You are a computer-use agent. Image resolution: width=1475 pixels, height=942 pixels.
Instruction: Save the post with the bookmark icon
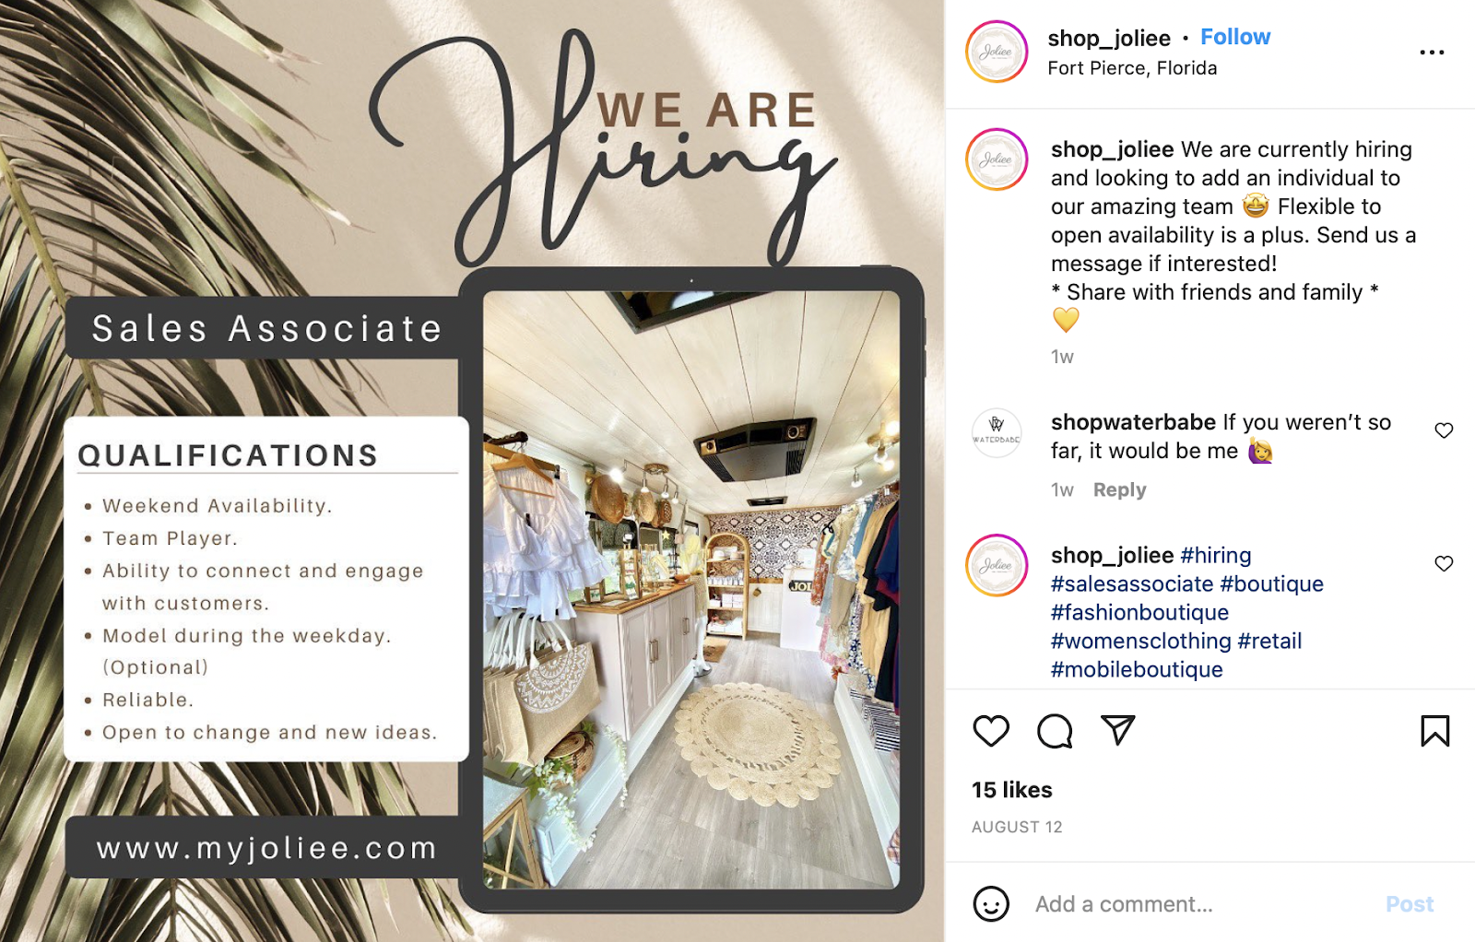click(x=1434, y=731)
